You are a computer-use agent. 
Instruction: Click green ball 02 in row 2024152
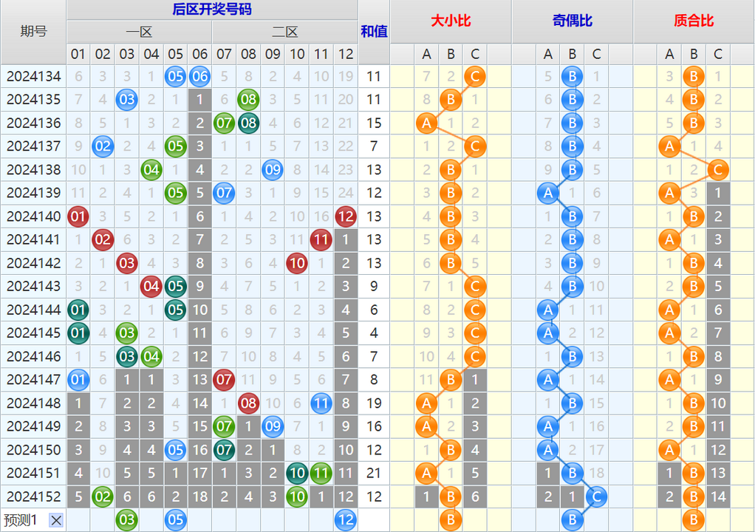tap(103, 497)
